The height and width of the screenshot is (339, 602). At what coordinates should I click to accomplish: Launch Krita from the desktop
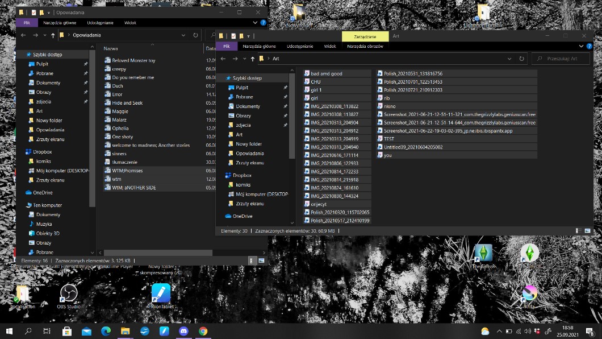[x=529, y=294]
